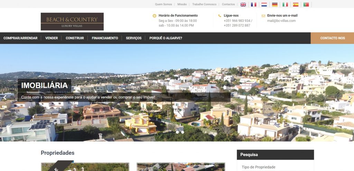The image size is (354, 171).
Task: Select the French flag language icon
Action: [x=253, y=4]
